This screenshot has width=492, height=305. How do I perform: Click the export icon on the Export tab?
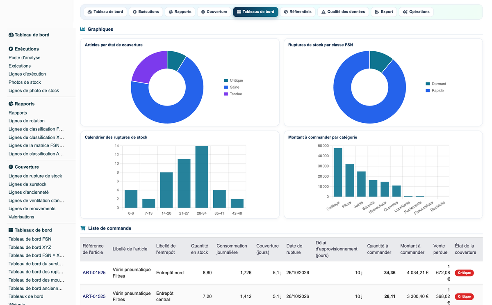point(377,12)
